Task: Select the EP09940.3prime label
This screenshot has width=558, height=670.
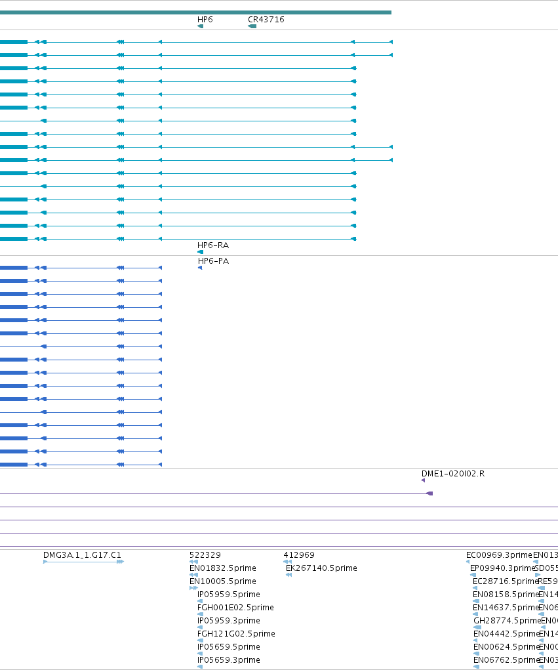Action: [502, 568]
